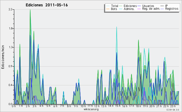Image resolution: width=182 pixels, height=112 pixels.
Task: Select the 'Registros' legend label
Action: [172, 9]
